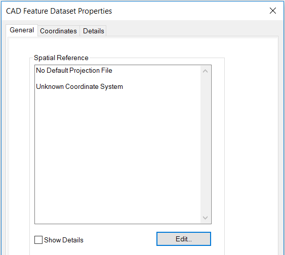Select the General tab
The image size is (285, 255).
(22, 30)
